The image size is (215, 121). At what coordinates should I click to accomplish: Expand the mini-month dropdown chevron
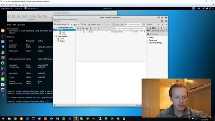(166, 29)
